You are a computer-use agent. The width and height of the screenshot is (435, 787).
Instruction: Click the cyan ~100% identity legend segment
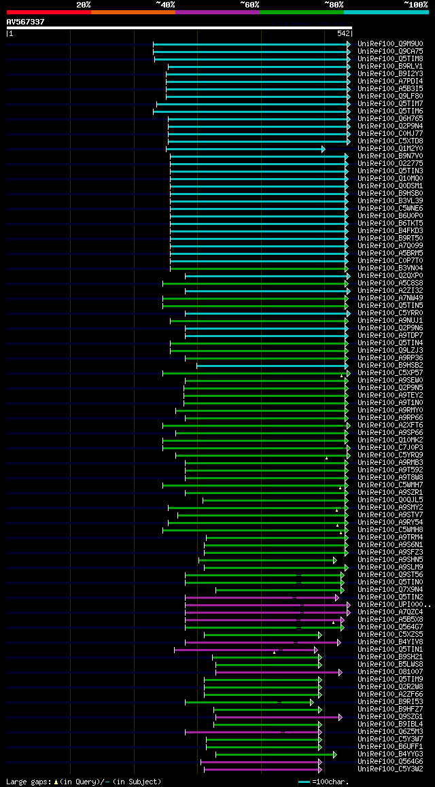pyautogui.click(x=386, y=12)
